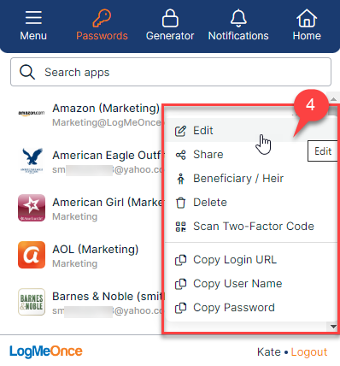
Task: Click the Passwords tab label
Action: pos(102,36)
